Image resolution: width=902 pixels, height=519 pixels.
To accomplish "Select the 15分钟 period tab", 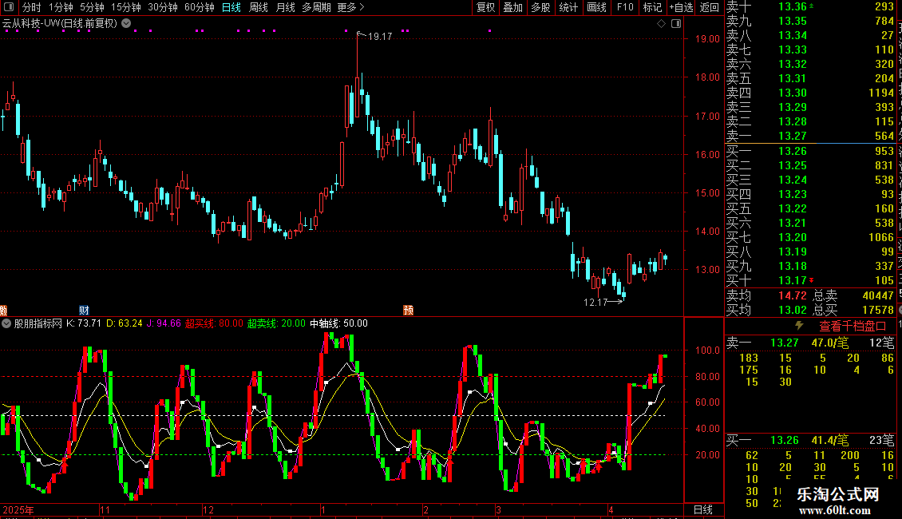I will click(126, 7).
